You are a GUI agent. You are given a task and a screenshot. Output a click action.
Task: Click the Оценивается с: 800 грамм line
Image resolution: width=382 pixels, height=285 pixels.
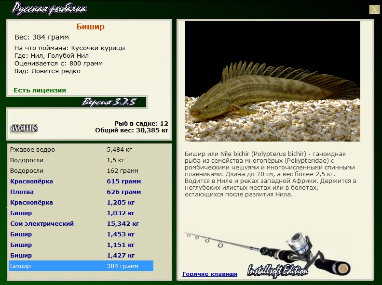58,64
